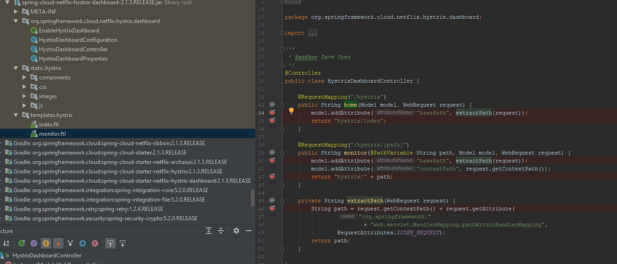Image resolution: width=617 pixels, height=264 pixels.
Task: Select HystrixDashboardConfiguration class
Action: [x=78, y=40]
